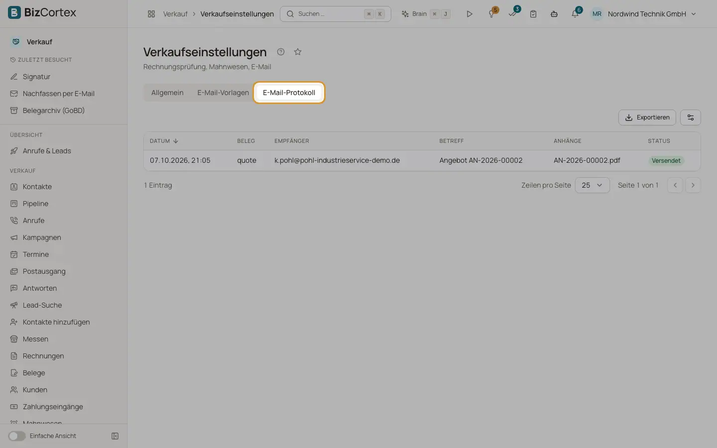
Task: Open the notifications bell with badge 6
Action: pyautogui.click(x=576, y=14)
